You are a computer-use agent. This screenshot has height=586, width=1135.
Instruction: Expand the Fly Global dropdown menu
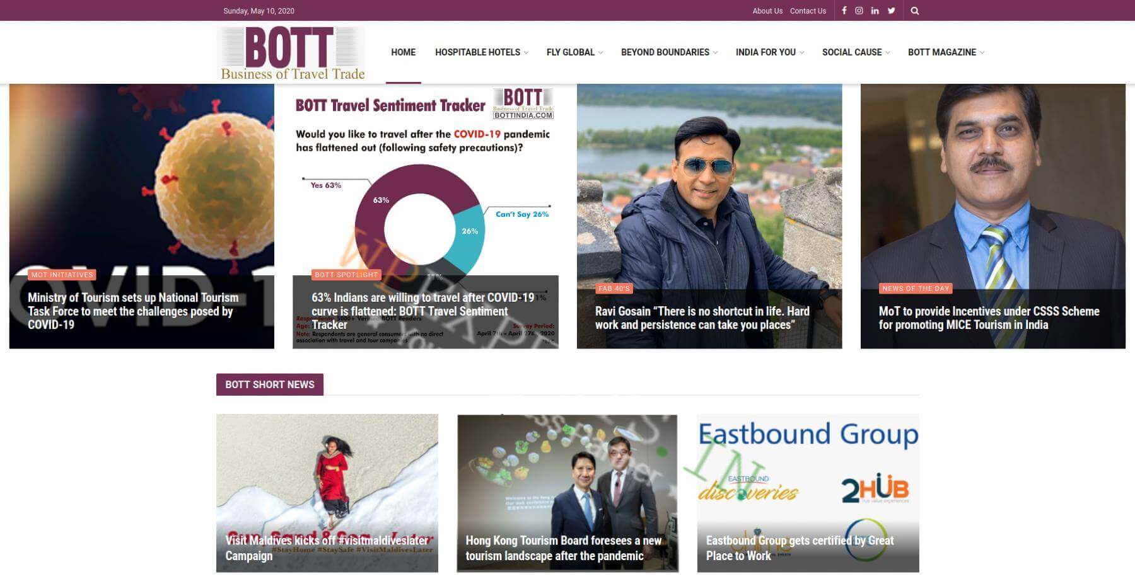tap(574, 52)
